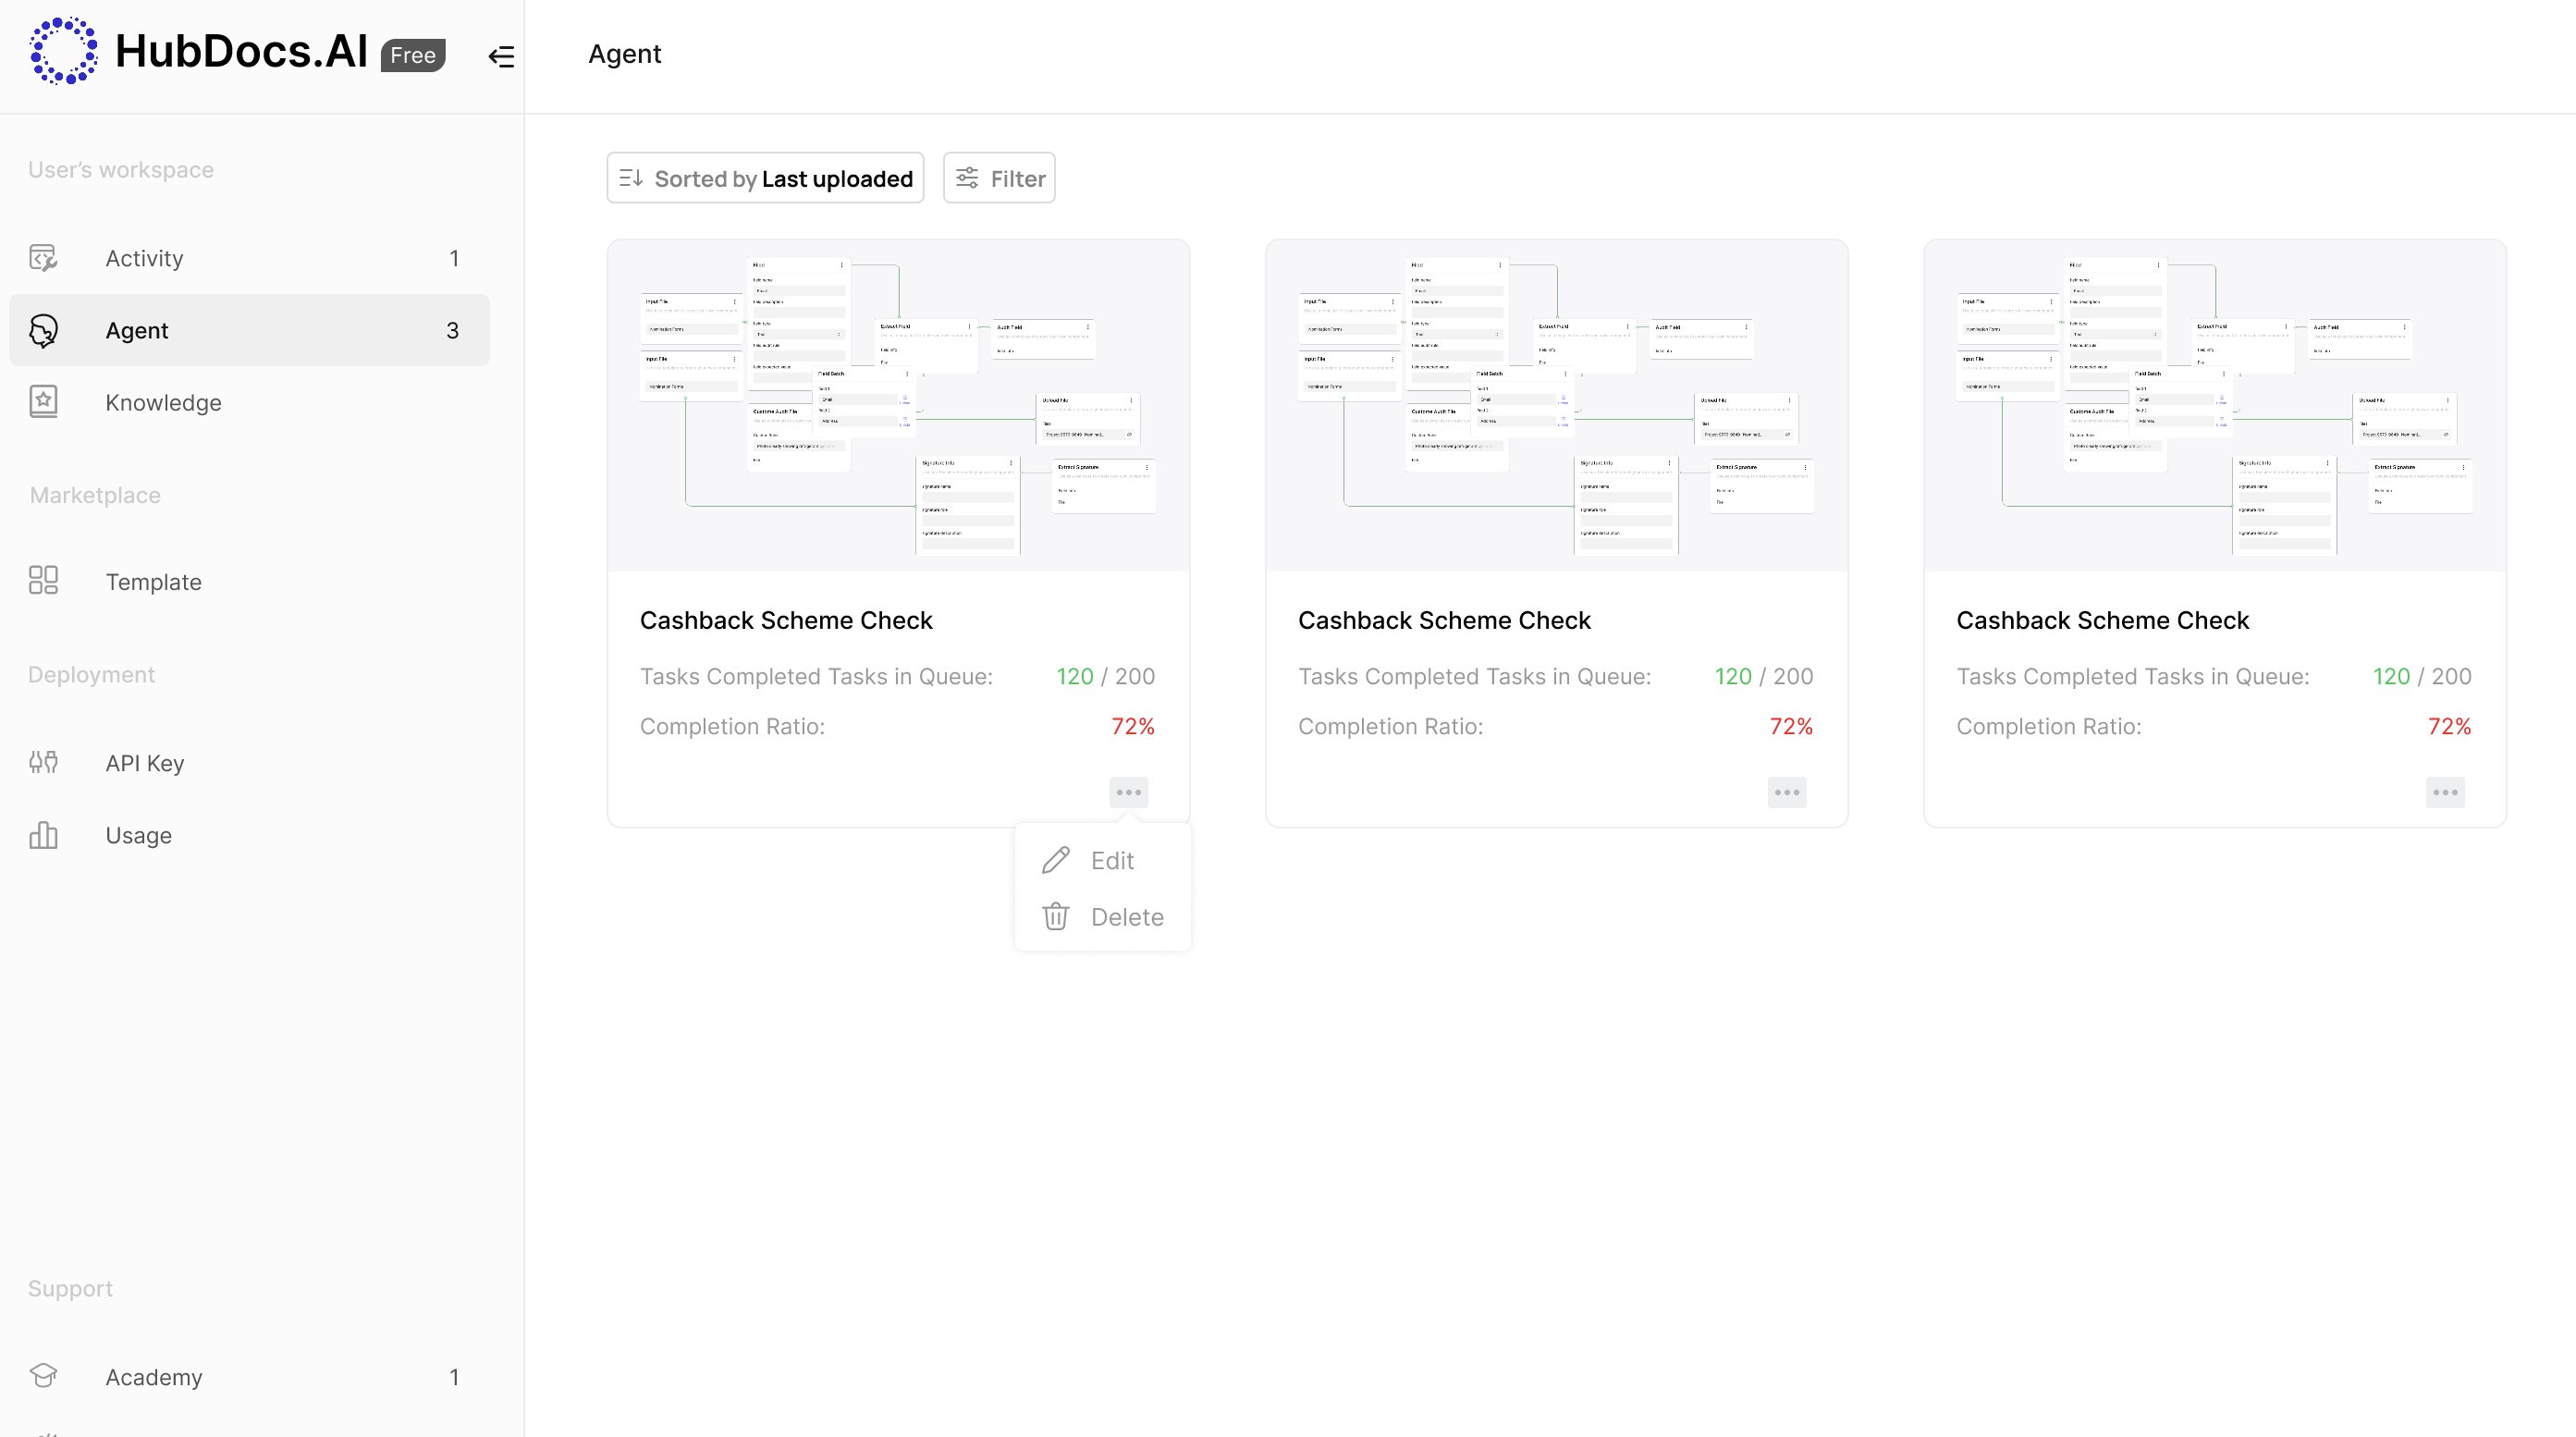2576x1437 pixels.
Task: Open API Key via its key icon
Action: [x=43, y=762]
